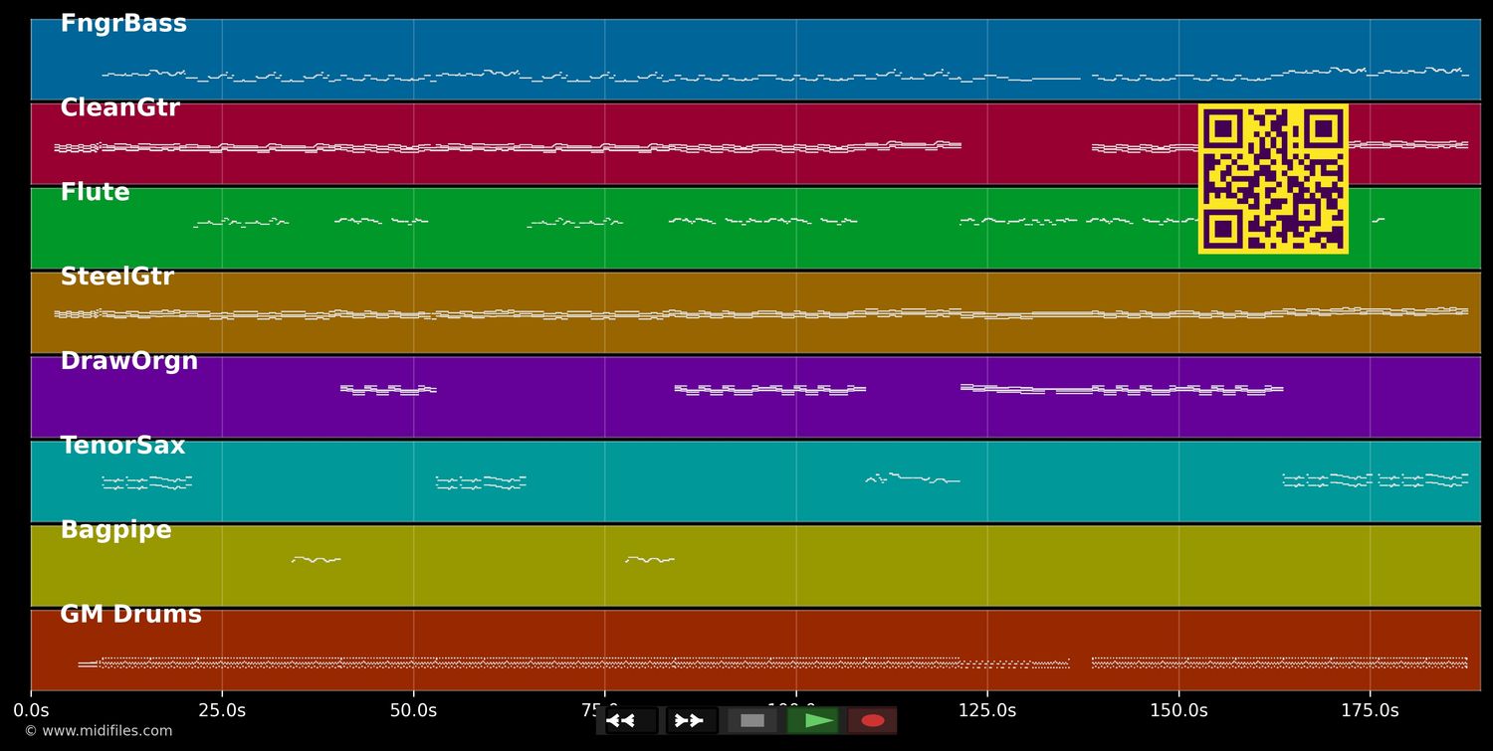1493x751 pixels.
Task: Click the yellow QR code image
Action: point(1273,179)
